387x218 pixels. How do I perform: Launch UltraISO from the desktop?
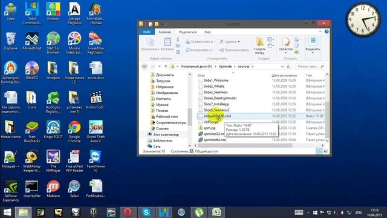point(32,70)
